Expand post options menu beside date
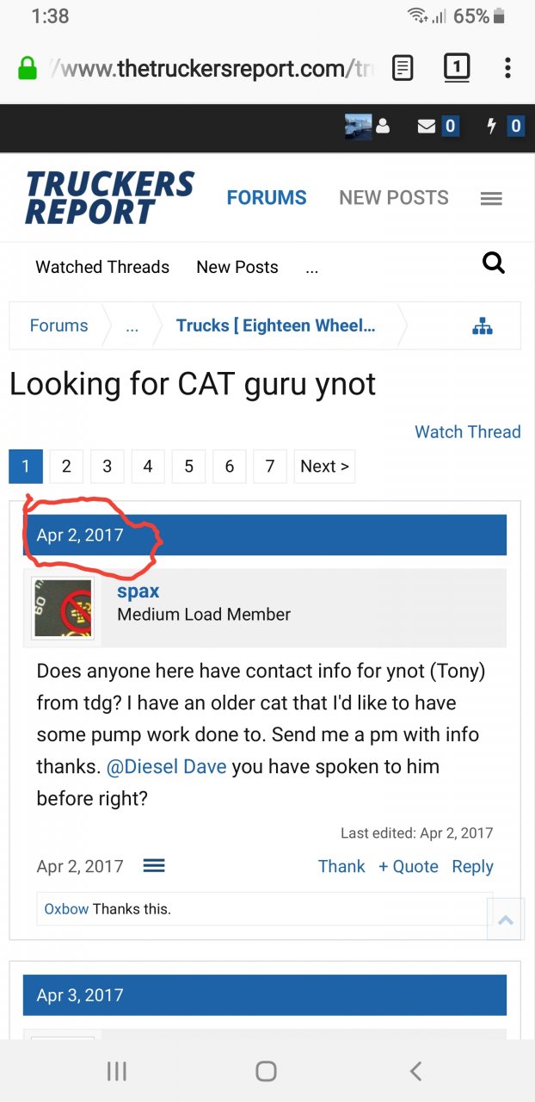The width and height of the screenshot is (535, 1102). (154, 865)
